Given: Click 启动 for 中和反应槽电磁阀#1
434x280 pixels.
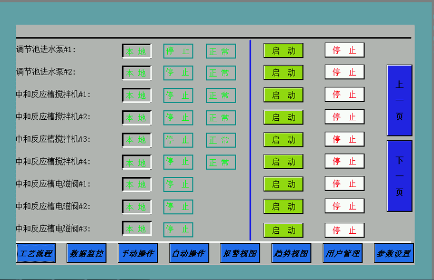Looking at the screenshot, I should click(x=283, y=184).
